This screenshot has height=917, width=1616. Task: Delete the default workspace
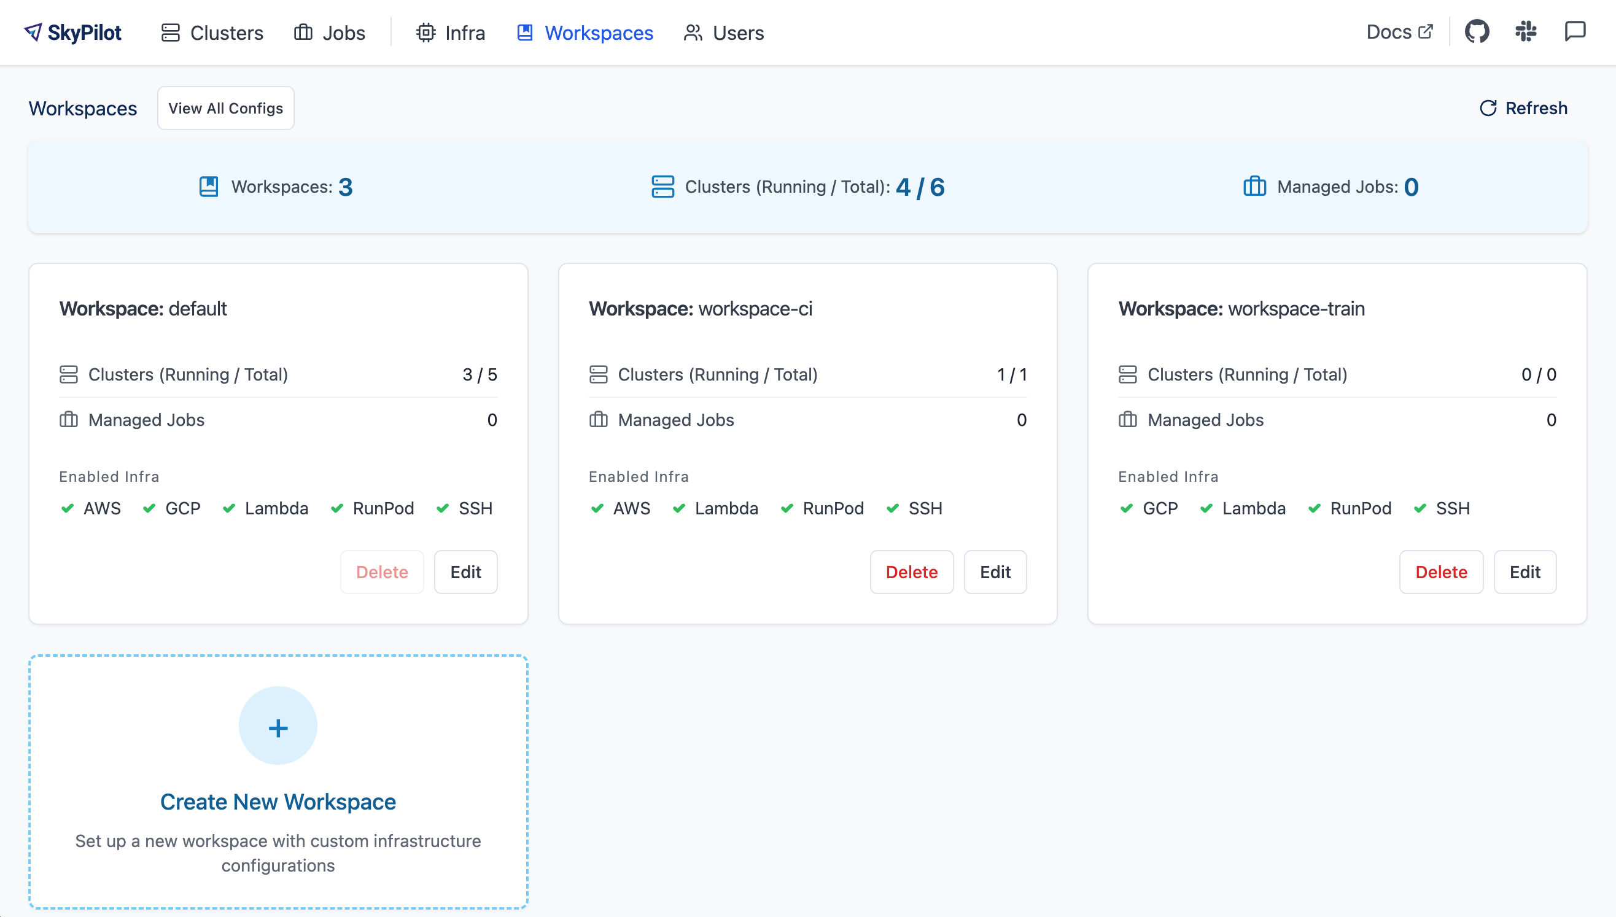click(x=382, y=572)
